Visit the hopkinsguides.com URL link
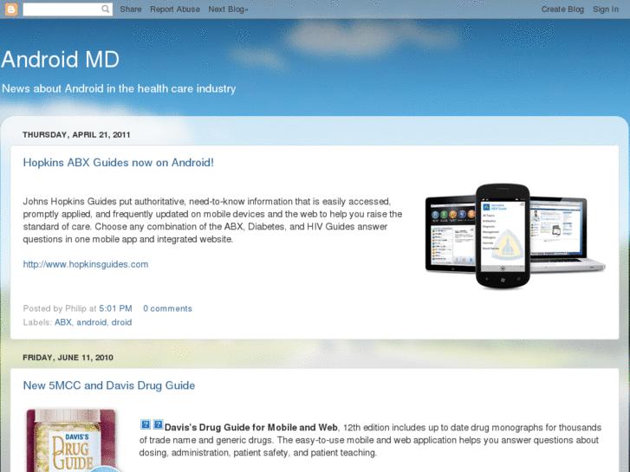Image resolution: width=630 pixels, height=472 pixels. click(86, 264)
